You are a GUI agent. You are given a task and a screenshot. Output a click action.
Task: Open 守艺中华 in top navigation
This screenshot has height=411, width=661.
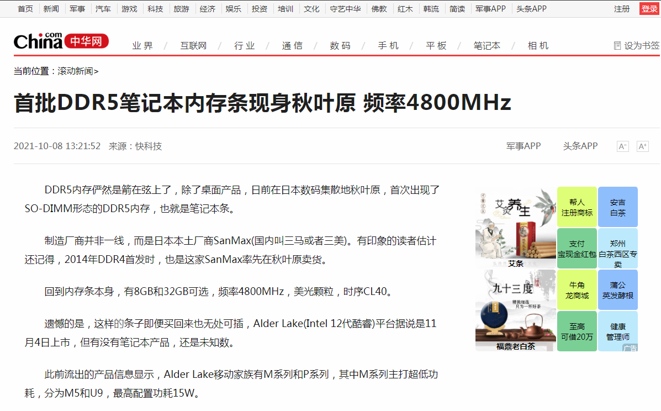click(345, 9)
